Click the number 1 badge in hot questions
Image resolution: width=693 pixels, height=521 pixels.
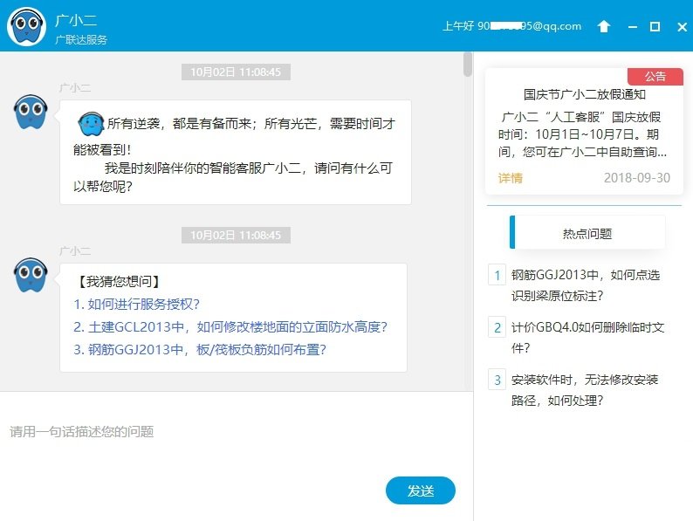497,275
